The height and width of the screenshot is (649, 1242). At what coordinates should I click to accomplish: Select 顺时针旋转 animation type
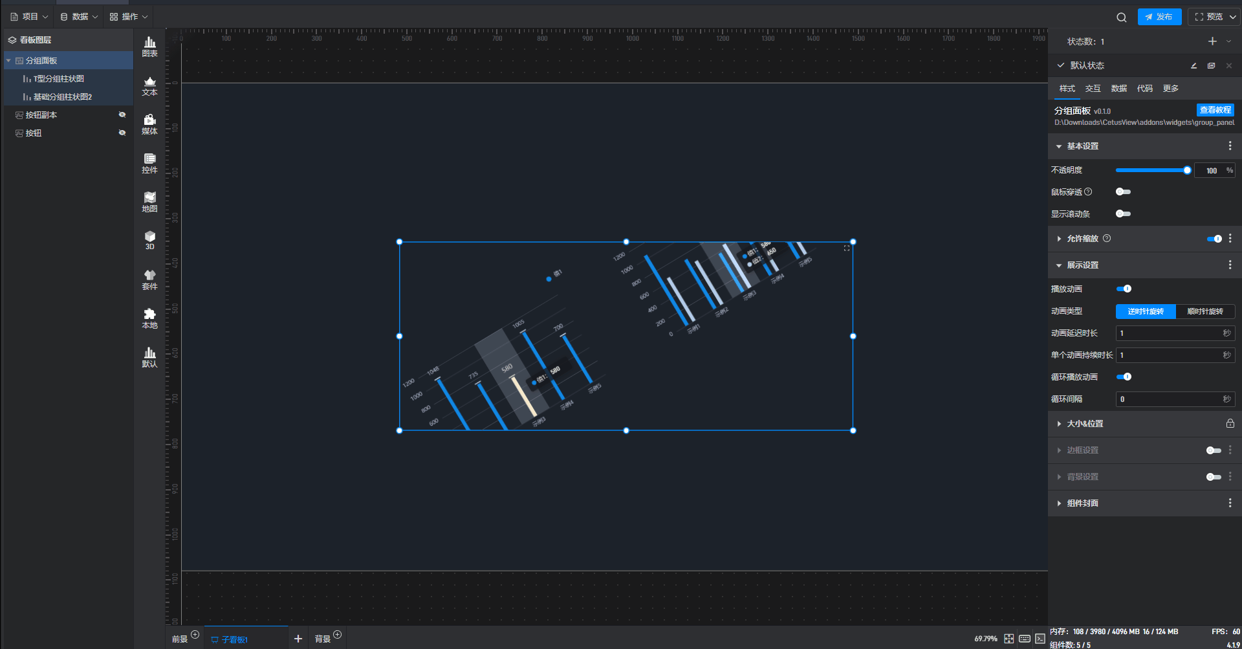point(1205,311)
